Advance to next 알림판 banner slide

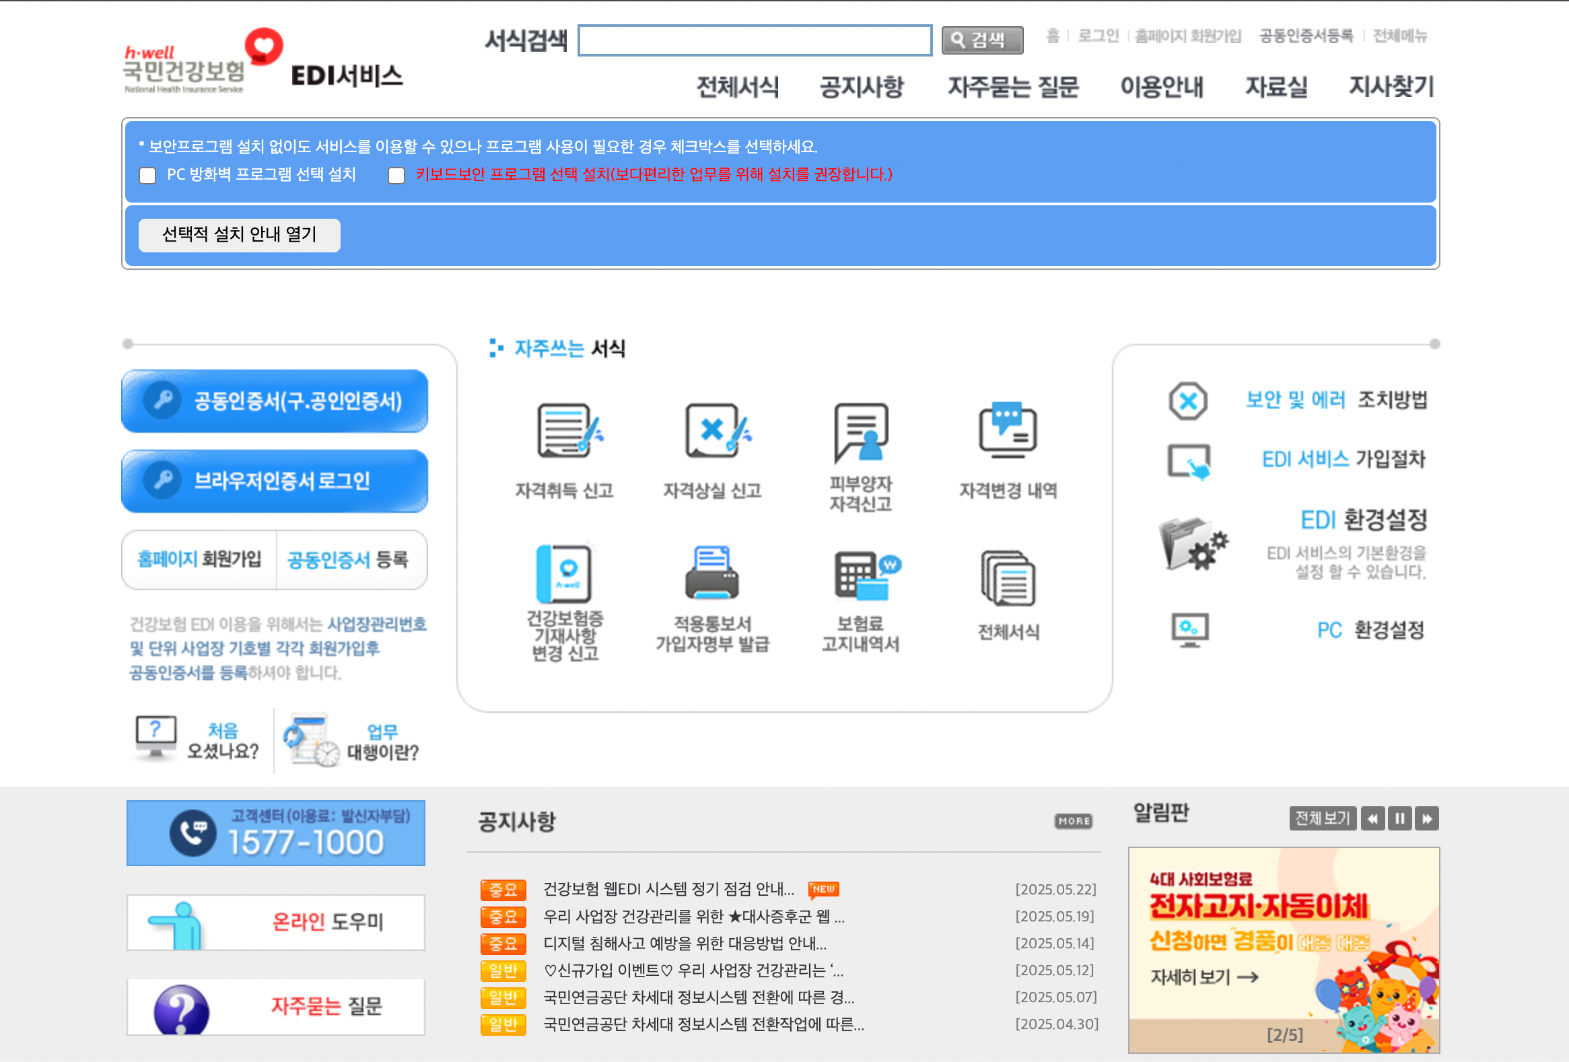pyautogui.click(x=1426, y=819)
